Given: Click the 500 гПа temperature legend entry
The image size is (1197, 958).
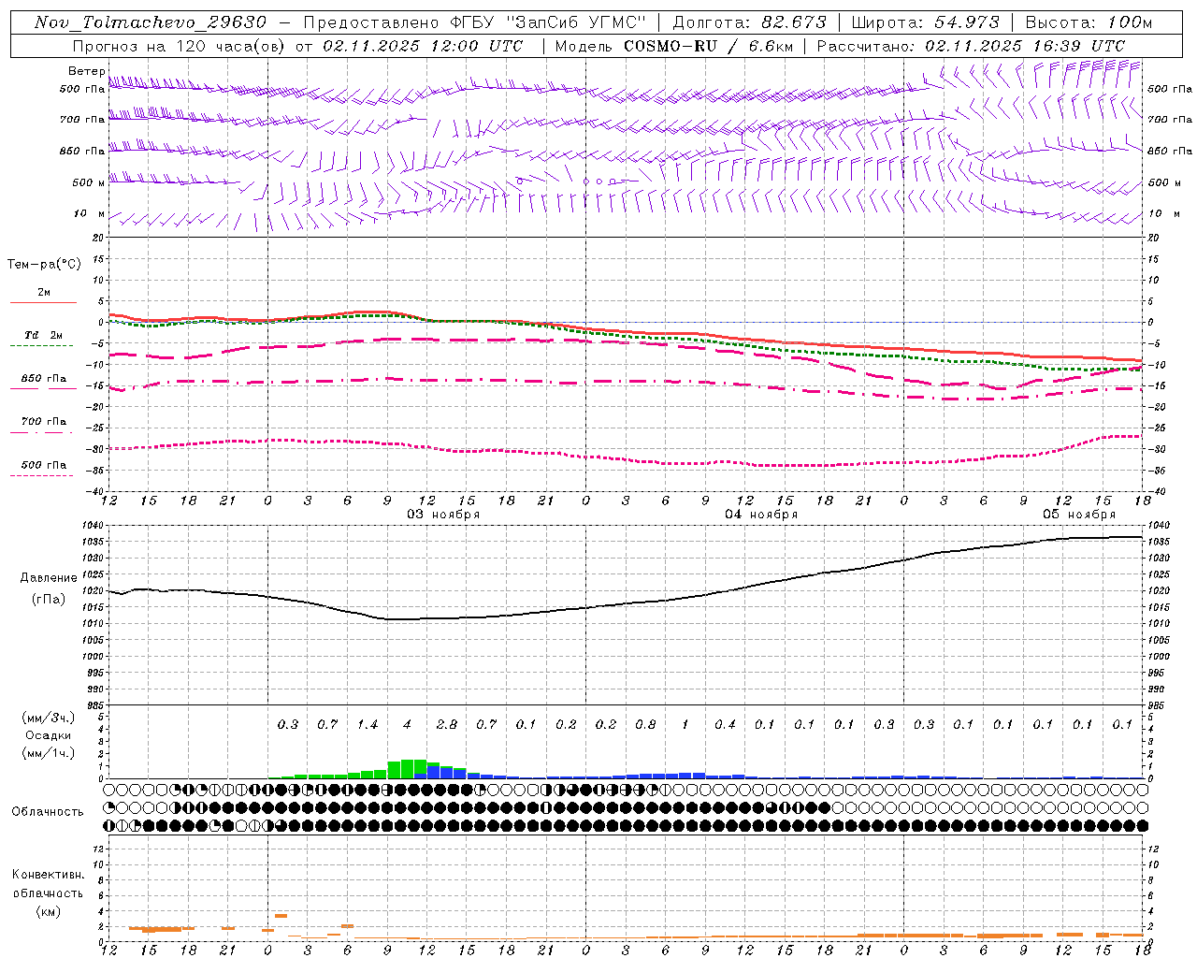Looking at the screenshot, I should click(x=44, y=465).
